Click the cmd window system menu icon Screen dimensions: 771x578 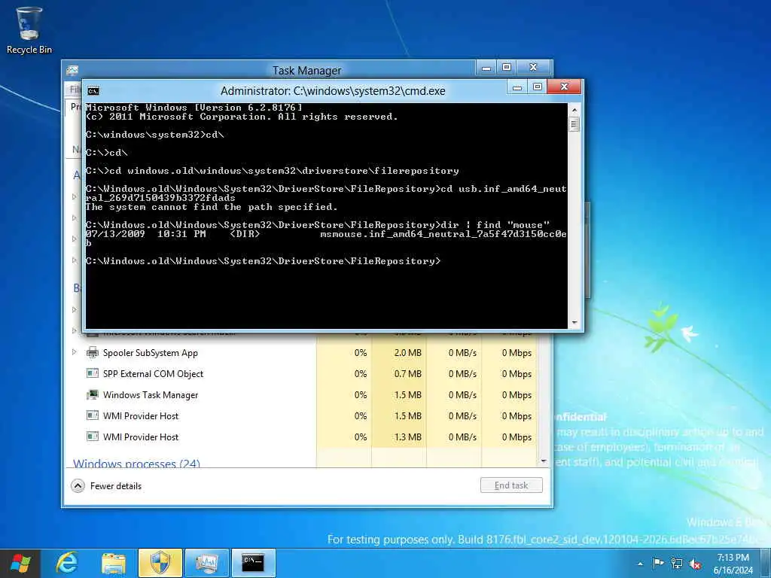(x=93, y=91)
